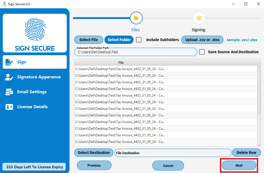Click the Signing step label
Screen dimensions: 264x173
point(198,30)
